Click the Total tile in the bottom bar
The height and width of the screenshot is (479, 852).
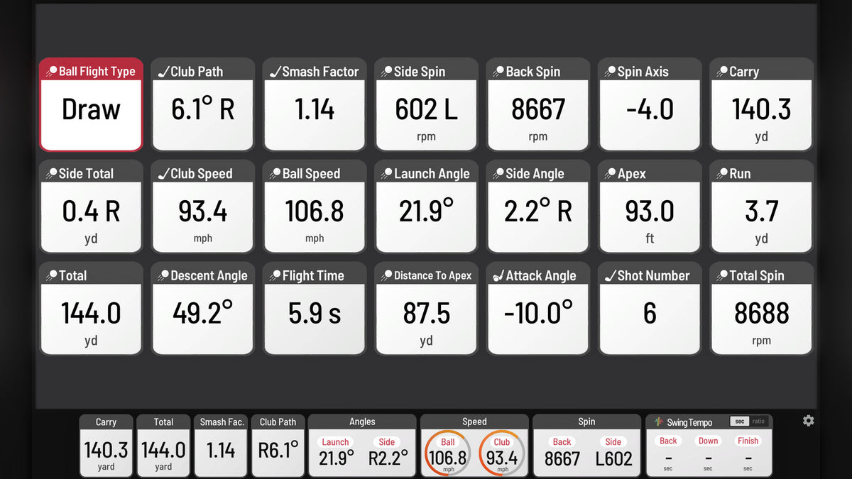click(163, 446)
